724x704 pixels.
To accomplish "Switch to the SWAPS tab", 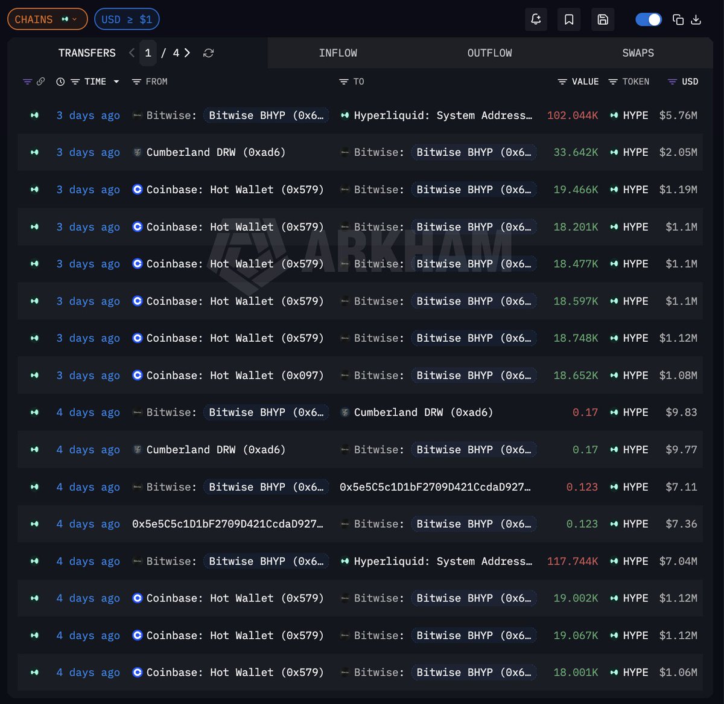I will tap(638, 53).
